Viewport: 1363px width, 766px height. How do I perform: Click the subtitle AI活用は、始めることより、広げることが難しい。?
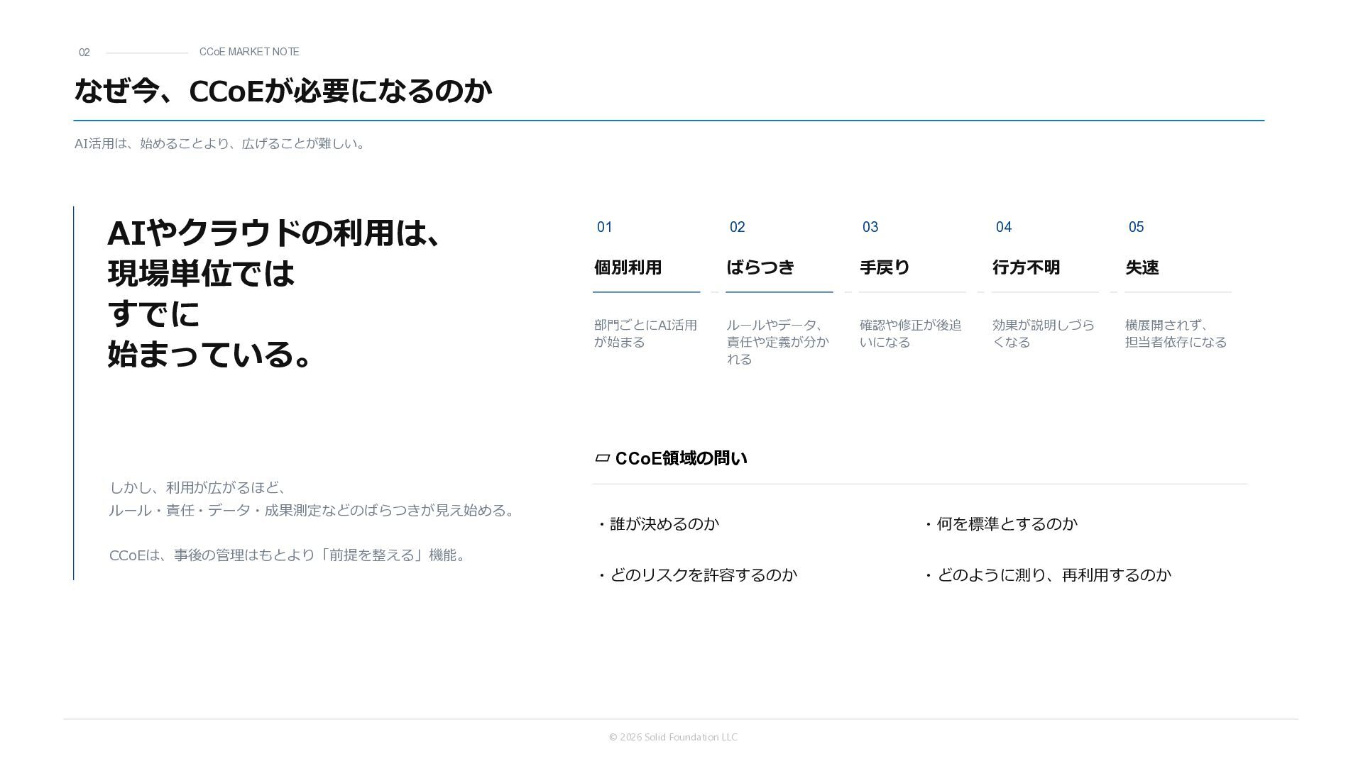click(221, 143)
